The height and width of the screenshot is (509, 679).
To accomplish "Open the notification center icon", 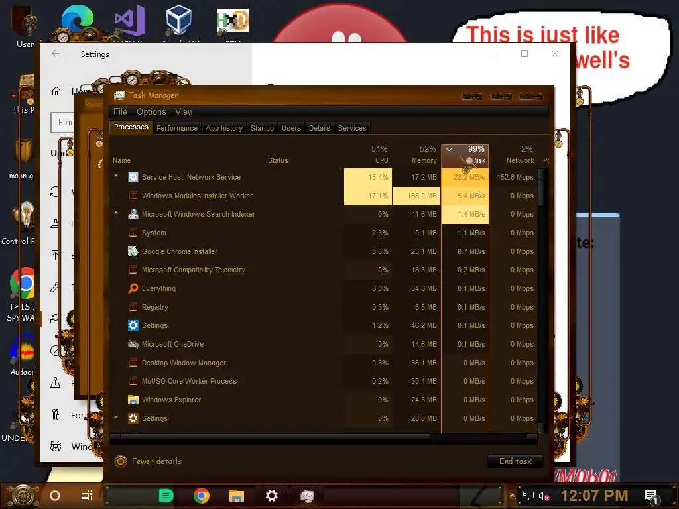I will click(x=652, y=497).
